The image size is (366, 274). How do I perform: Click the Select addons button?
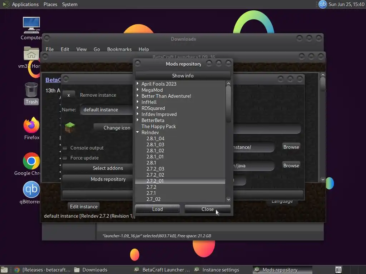(x=98, y=168)
